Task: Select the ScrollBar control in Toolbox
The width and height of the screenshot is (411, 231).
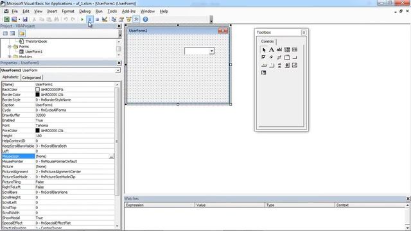Action: click(279, 65)
